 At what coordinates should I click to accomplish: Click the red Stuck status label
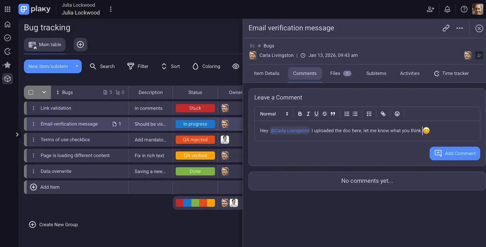click(x=195, y=108)
